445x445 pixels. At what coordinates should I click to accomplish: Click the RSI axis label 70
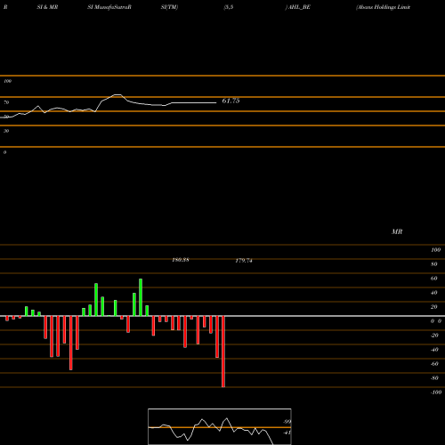point(6,102)
